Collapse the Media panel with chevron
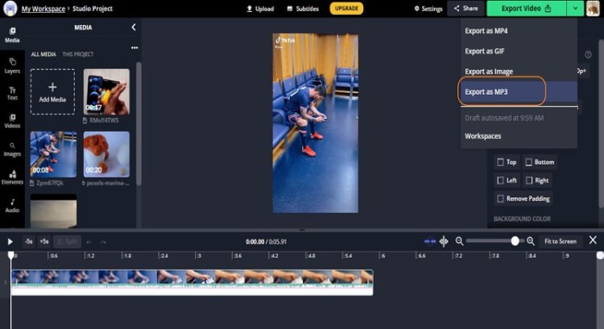Viewport: 604px width, 329px height. (134, 28)
